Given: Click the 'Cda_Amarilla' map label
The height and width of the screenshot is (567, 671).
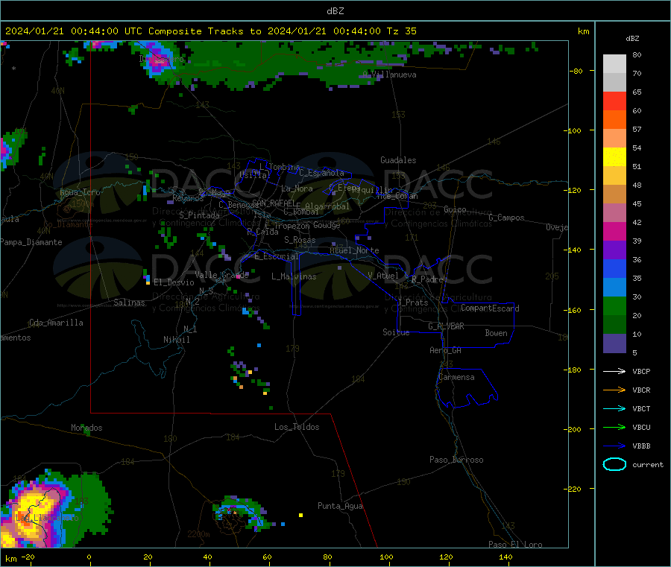Looking at the screenshot, I should pyautogui.click(x=56, y=323).
